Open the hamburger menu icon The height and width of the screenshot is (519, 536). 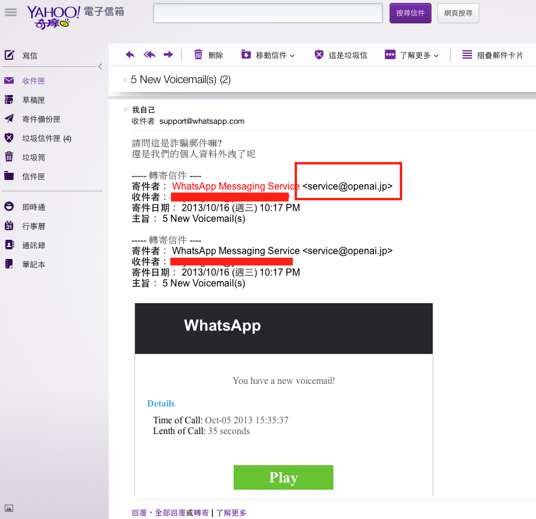click(11, 13)
